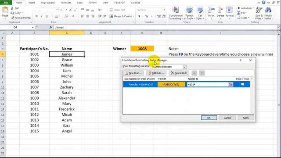
Task: Click the Cut scissors icon
Action: point(12,8)
